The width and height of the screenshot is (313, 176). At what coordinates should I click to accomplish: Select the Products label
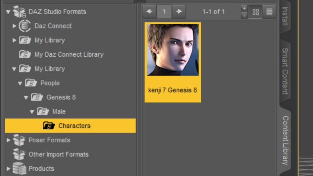coord(42,168)
